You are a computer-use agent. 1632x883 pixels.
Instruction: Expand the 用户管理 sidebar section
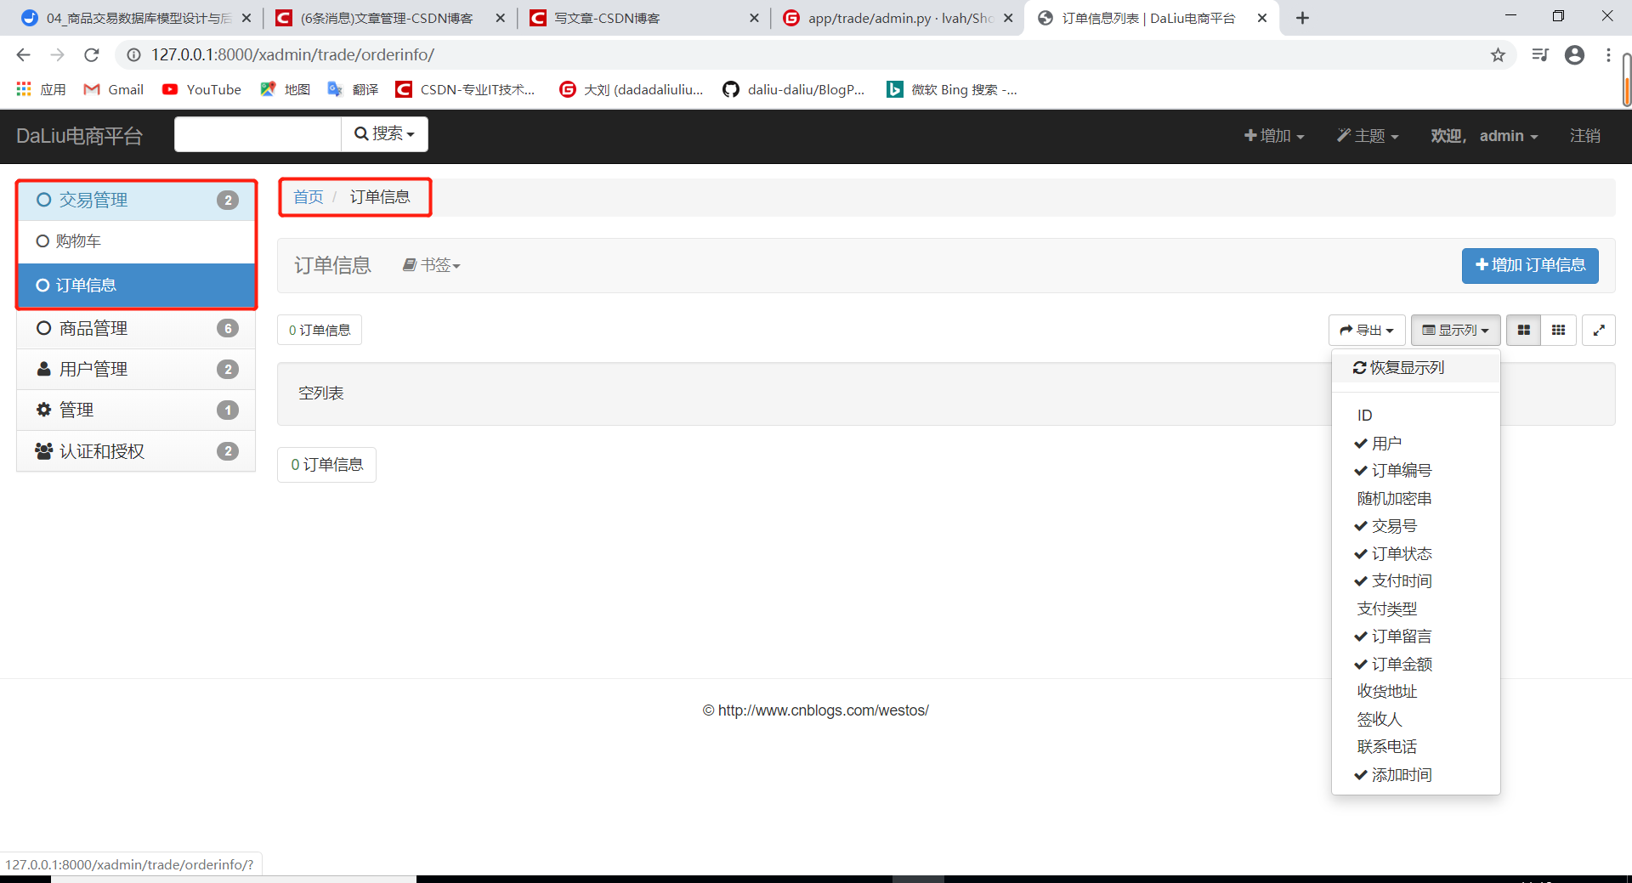[136, 369]
